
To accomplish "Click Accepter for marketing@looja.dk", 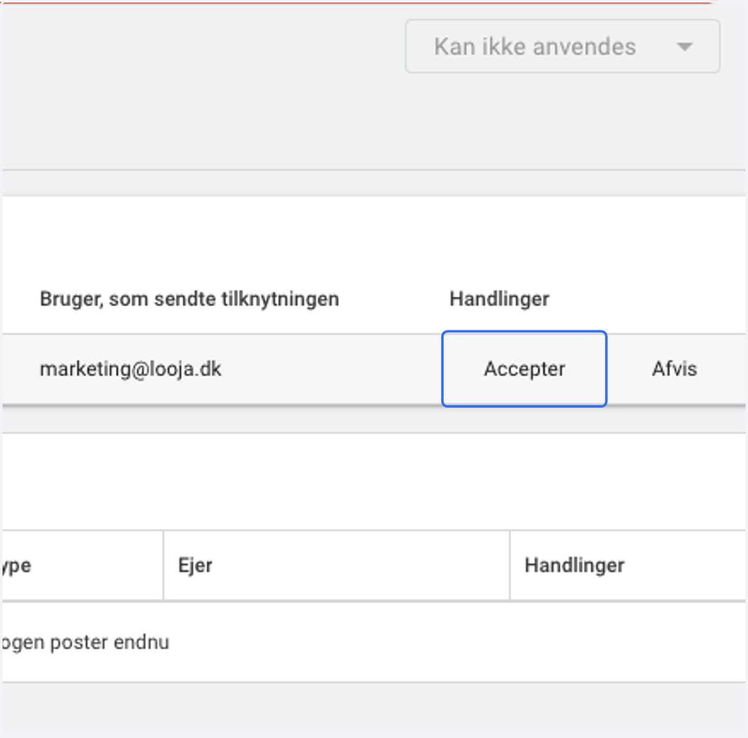I will (x=524, y=369).
